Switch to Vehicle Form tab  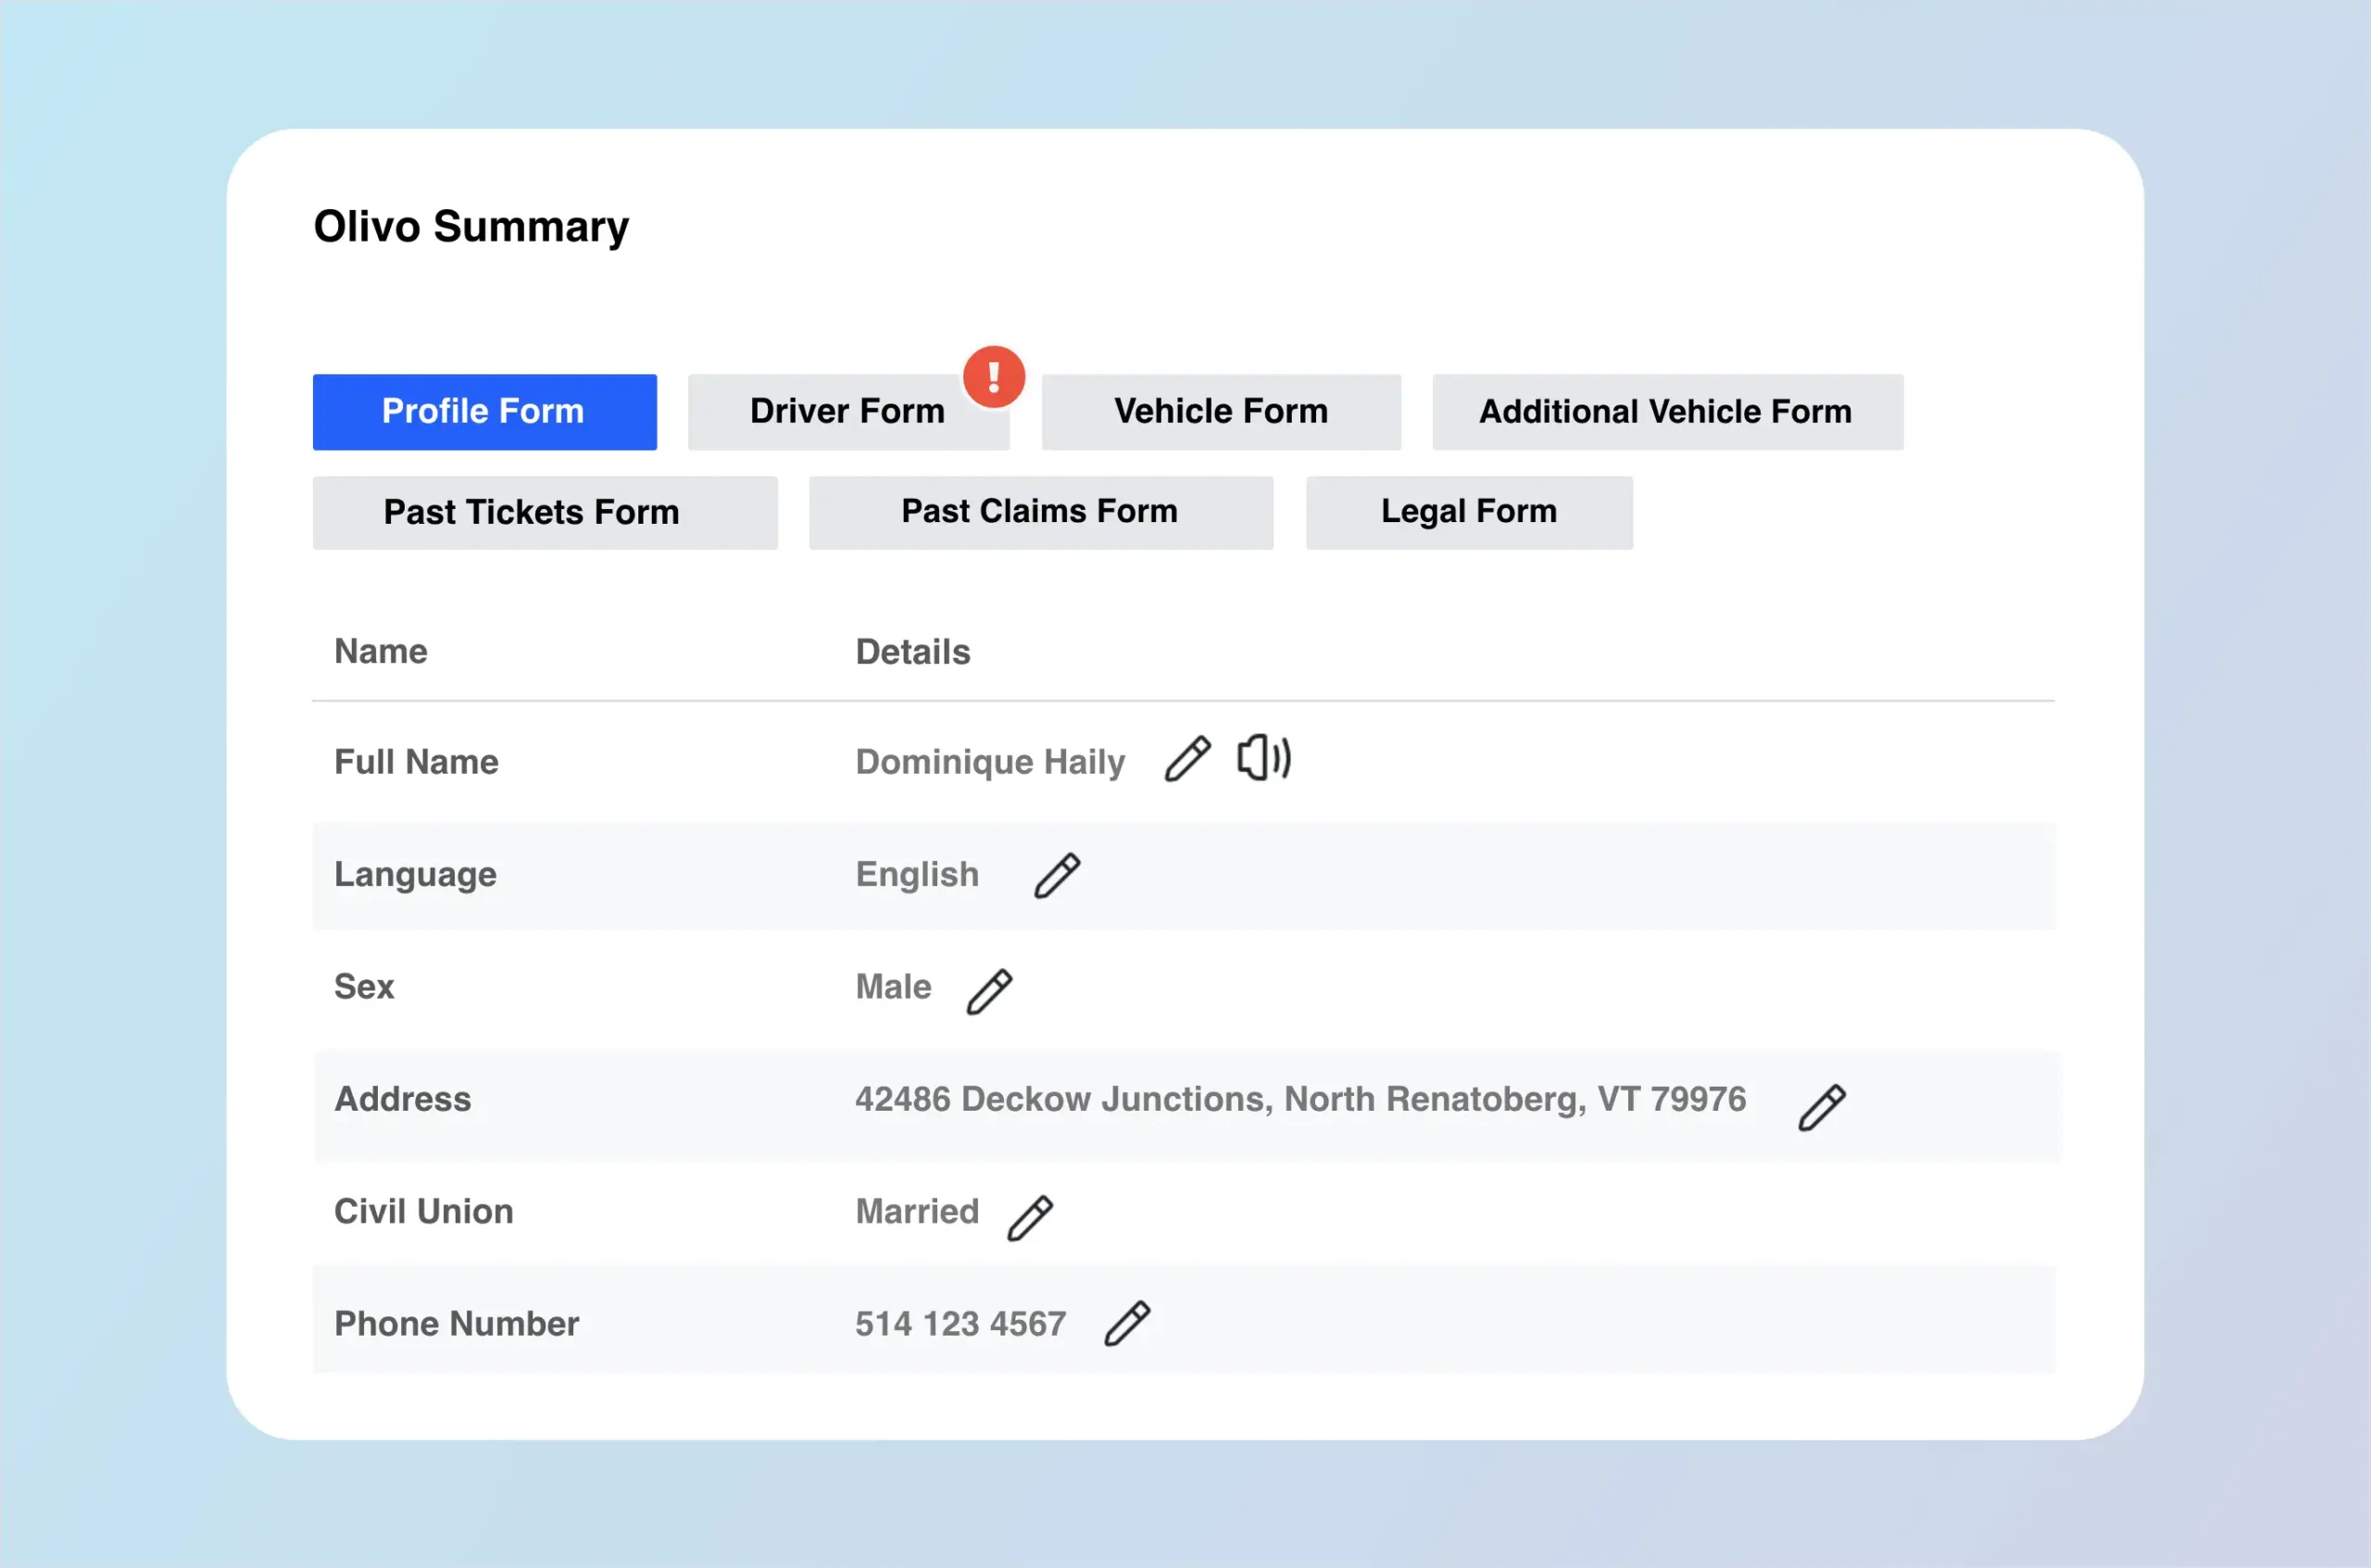tap(1221, 412)
